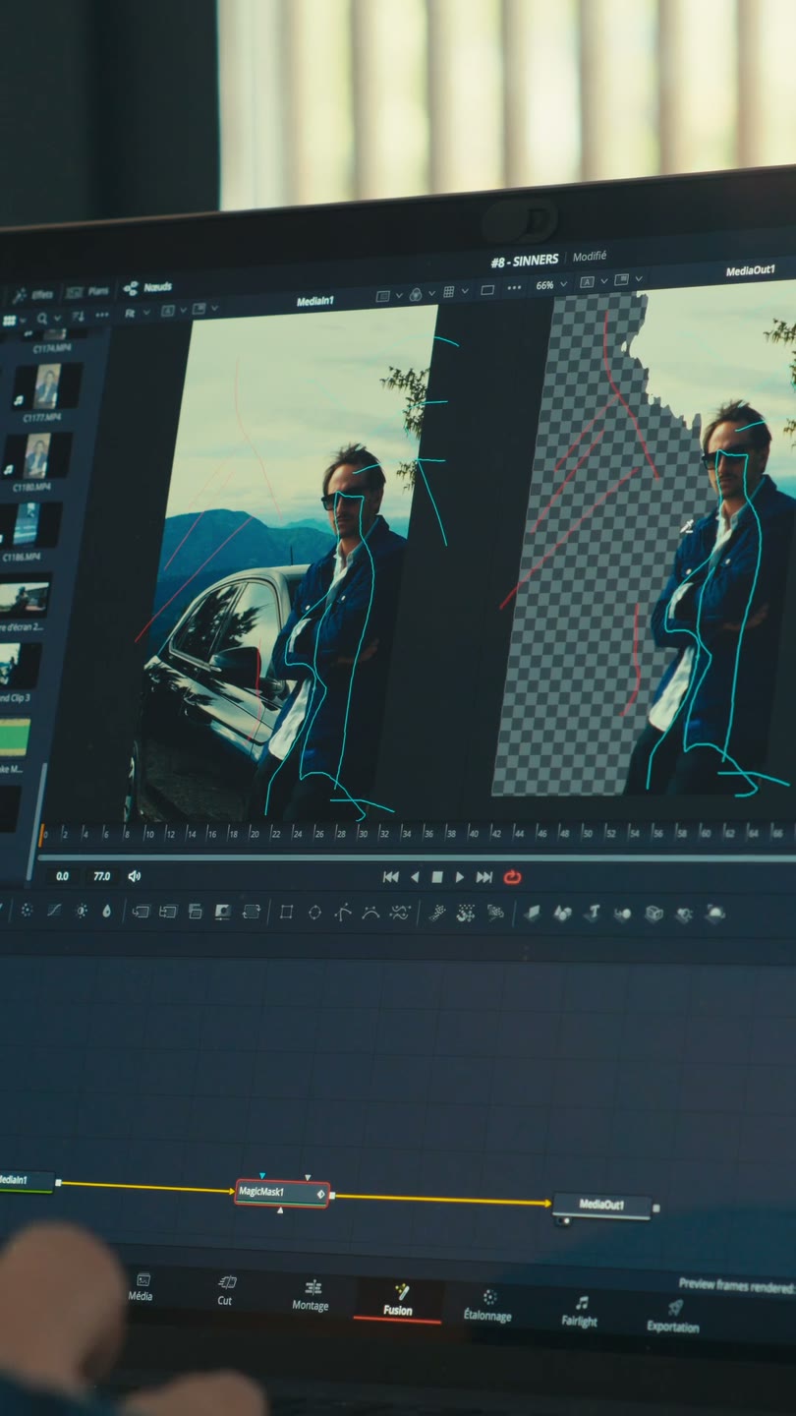Click the project title #8 - SINNERS
Viewport: 796px width, 1416px height.
tap(525, 260)
